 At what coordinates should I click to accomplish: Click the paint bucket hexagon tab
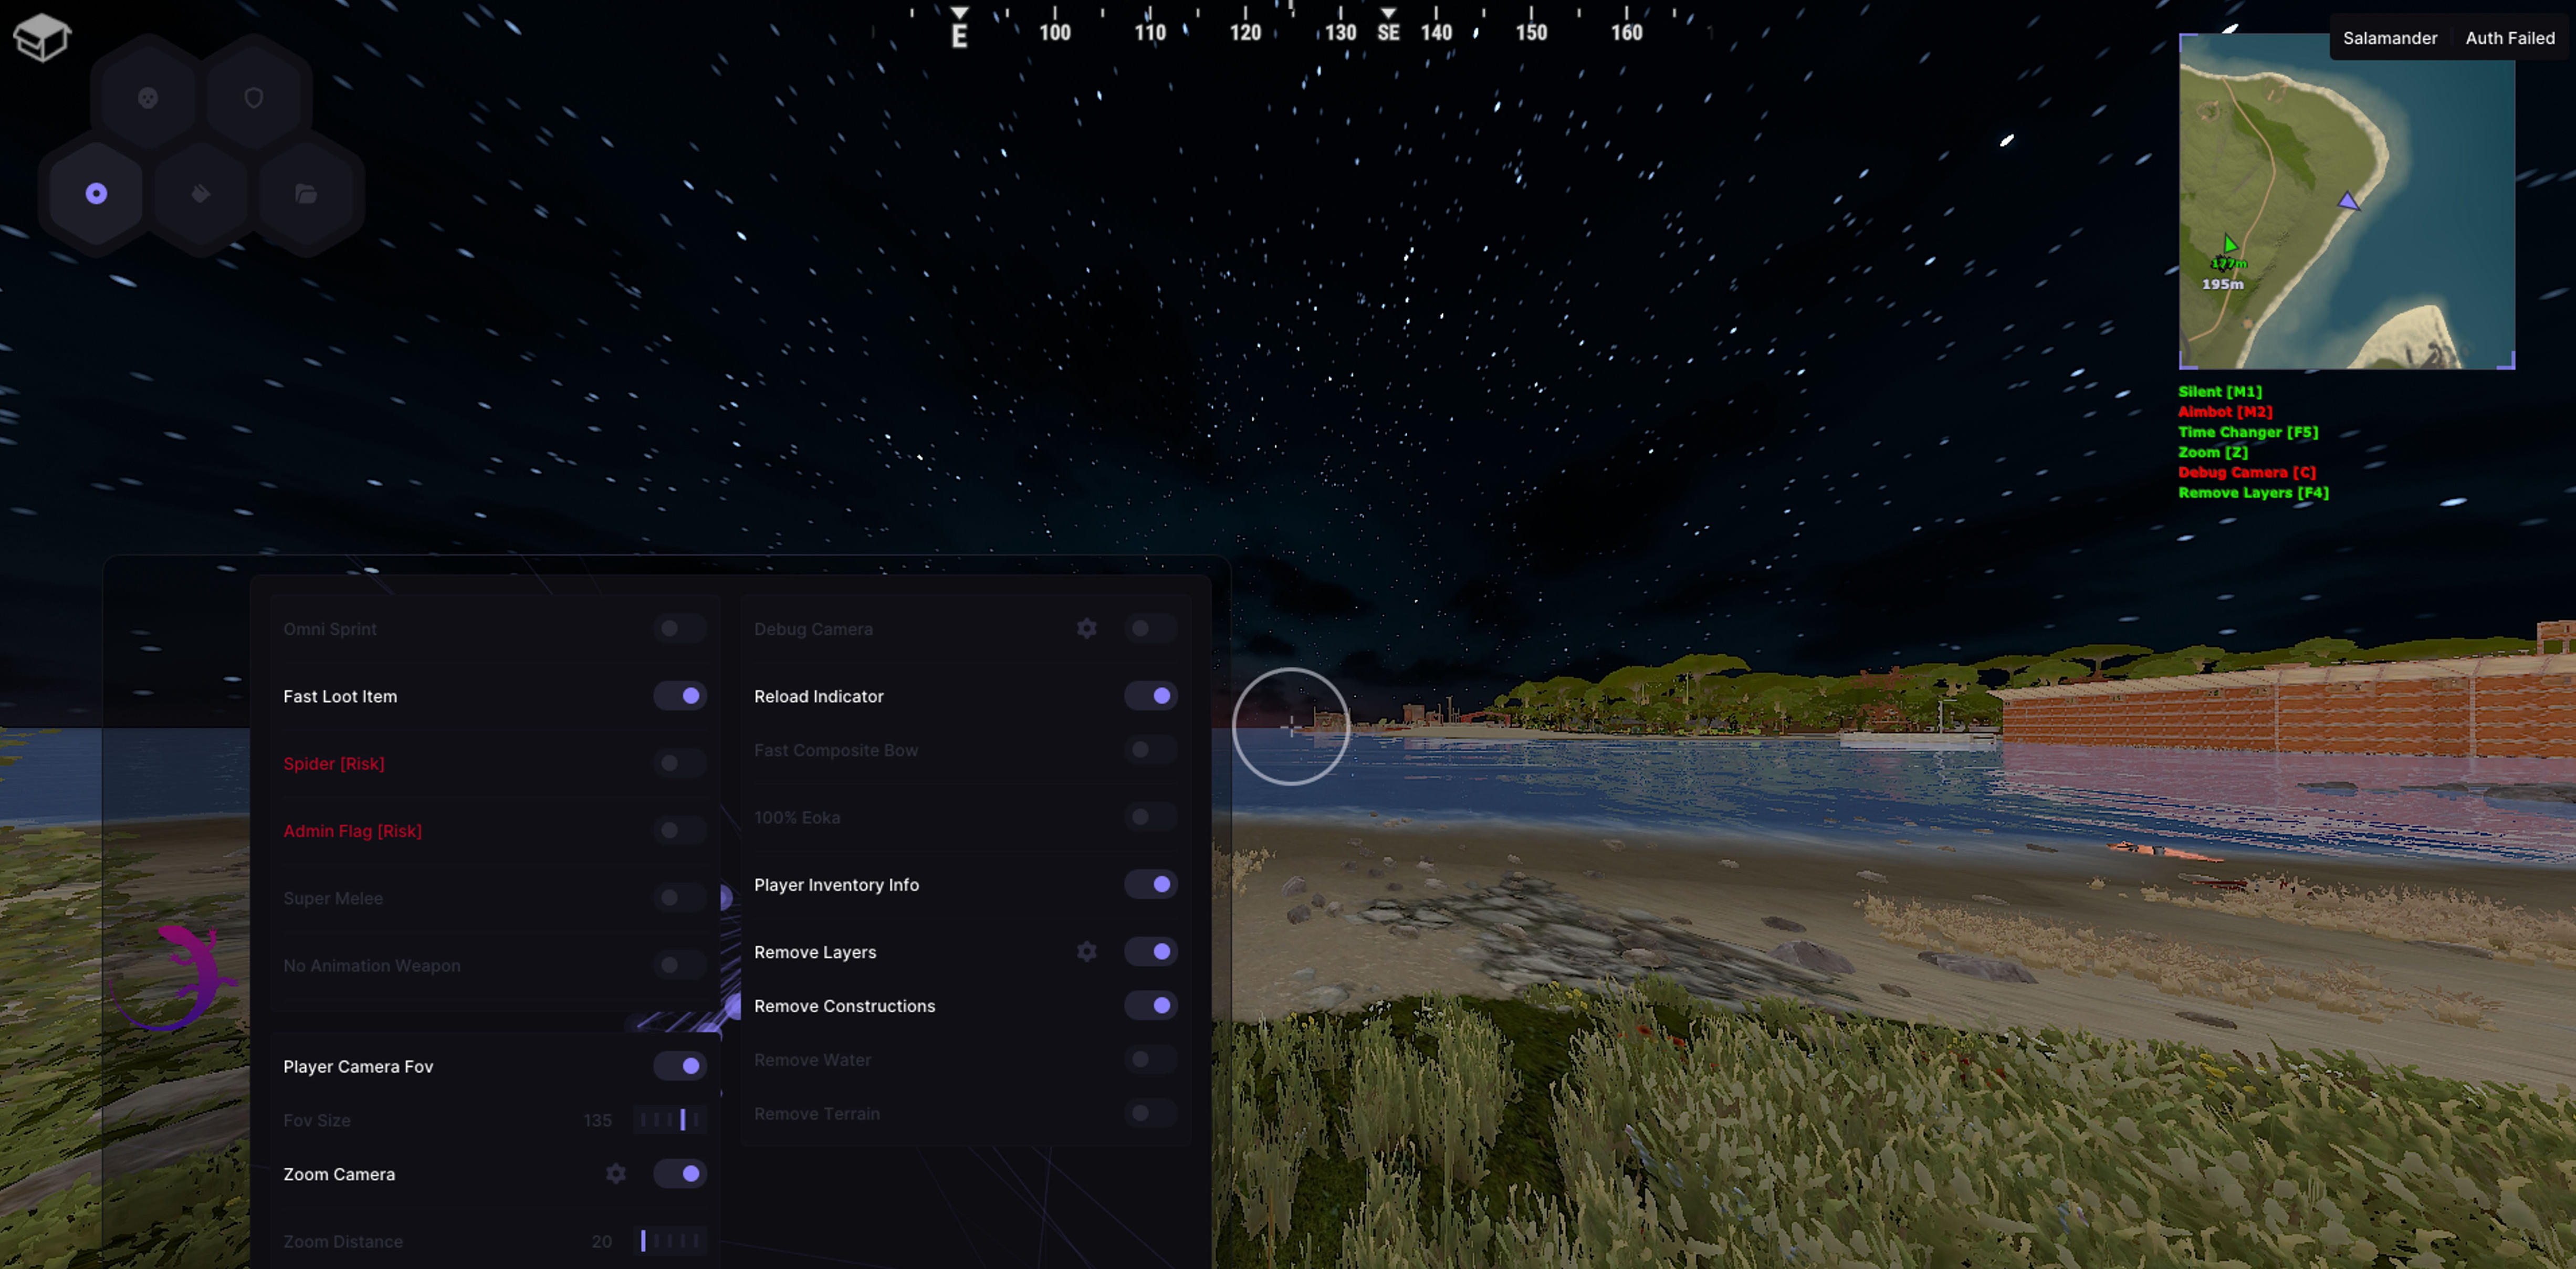coord(200,193)
